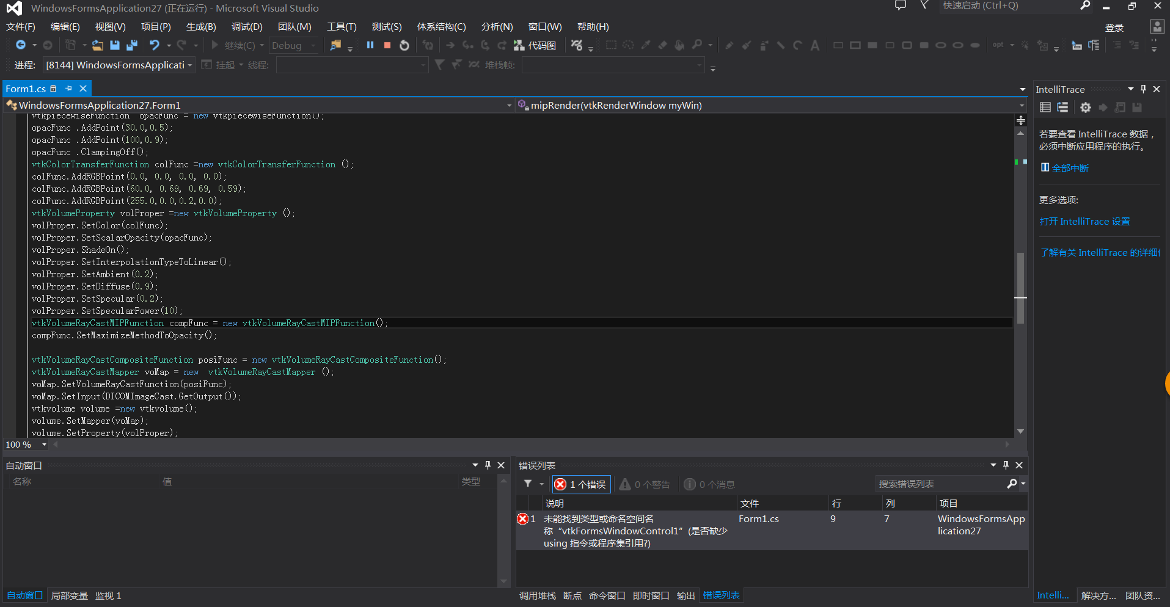1170x607 pixels.
Task: Open the process [8144] WindowsFormsApplicati dropdown
Action: 119,65
